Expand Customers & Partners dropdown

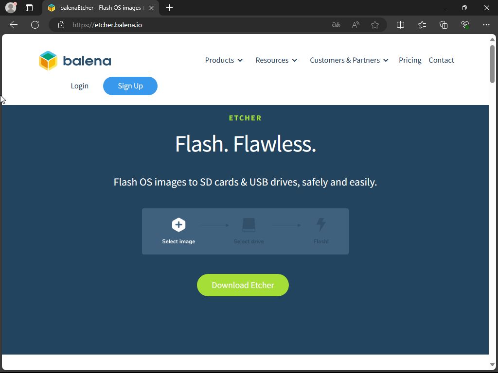[349, 60]
